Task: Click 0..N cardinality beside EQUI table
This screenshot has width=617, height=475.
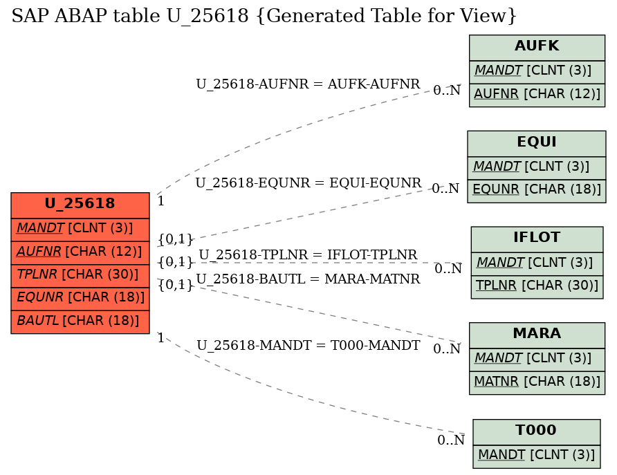Action: [445, 189]
